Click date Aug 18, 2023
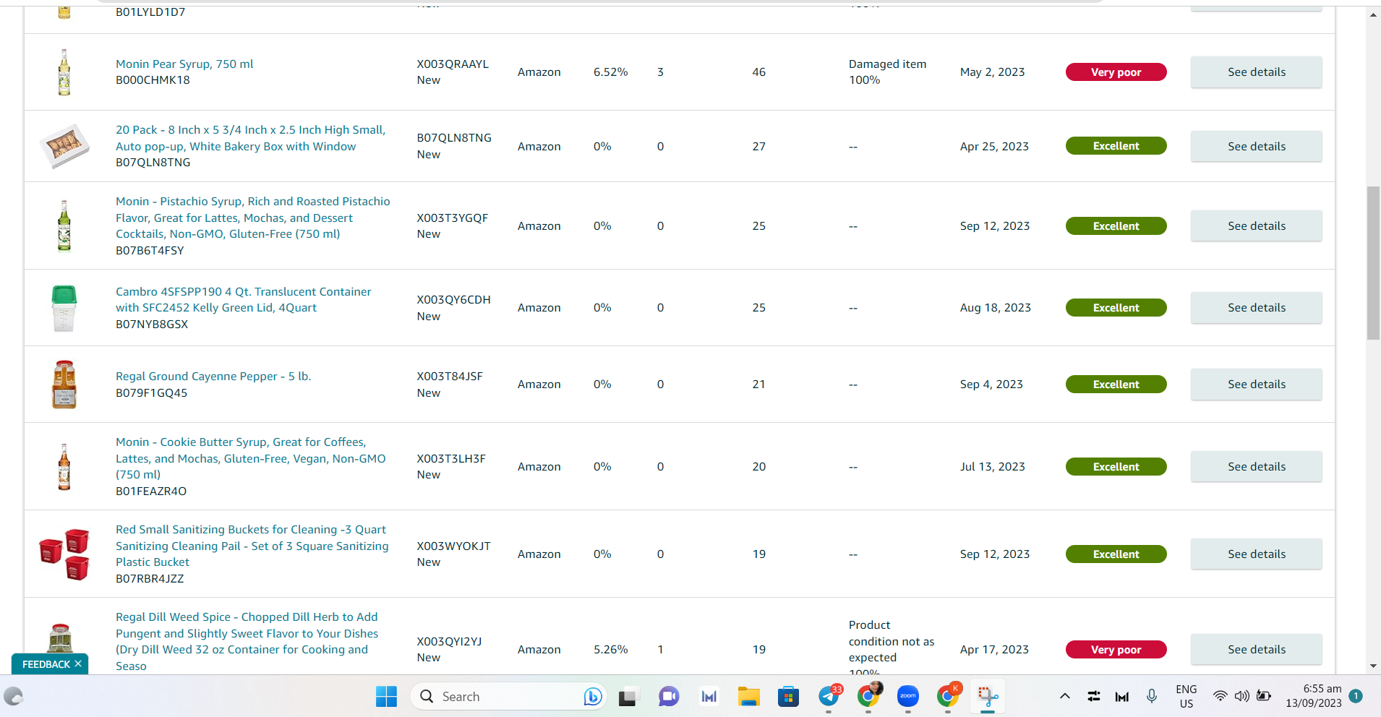 point(995,307)
